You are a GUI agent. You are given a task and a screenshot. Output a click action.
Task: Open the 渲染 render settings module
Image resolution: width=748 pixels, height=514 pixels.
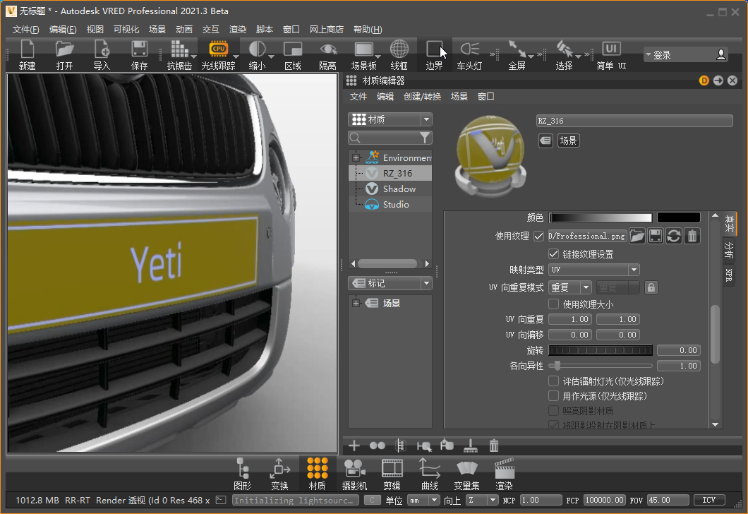[505, 474]
